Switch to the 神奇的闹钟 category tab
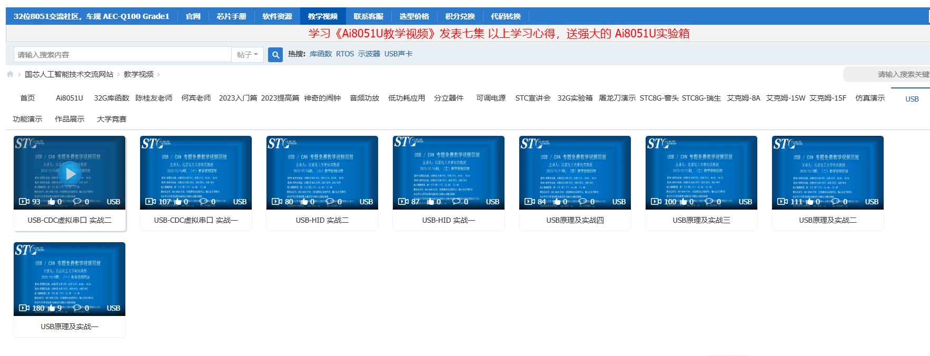This screenshot has width=930, height=356. (322, 98)
